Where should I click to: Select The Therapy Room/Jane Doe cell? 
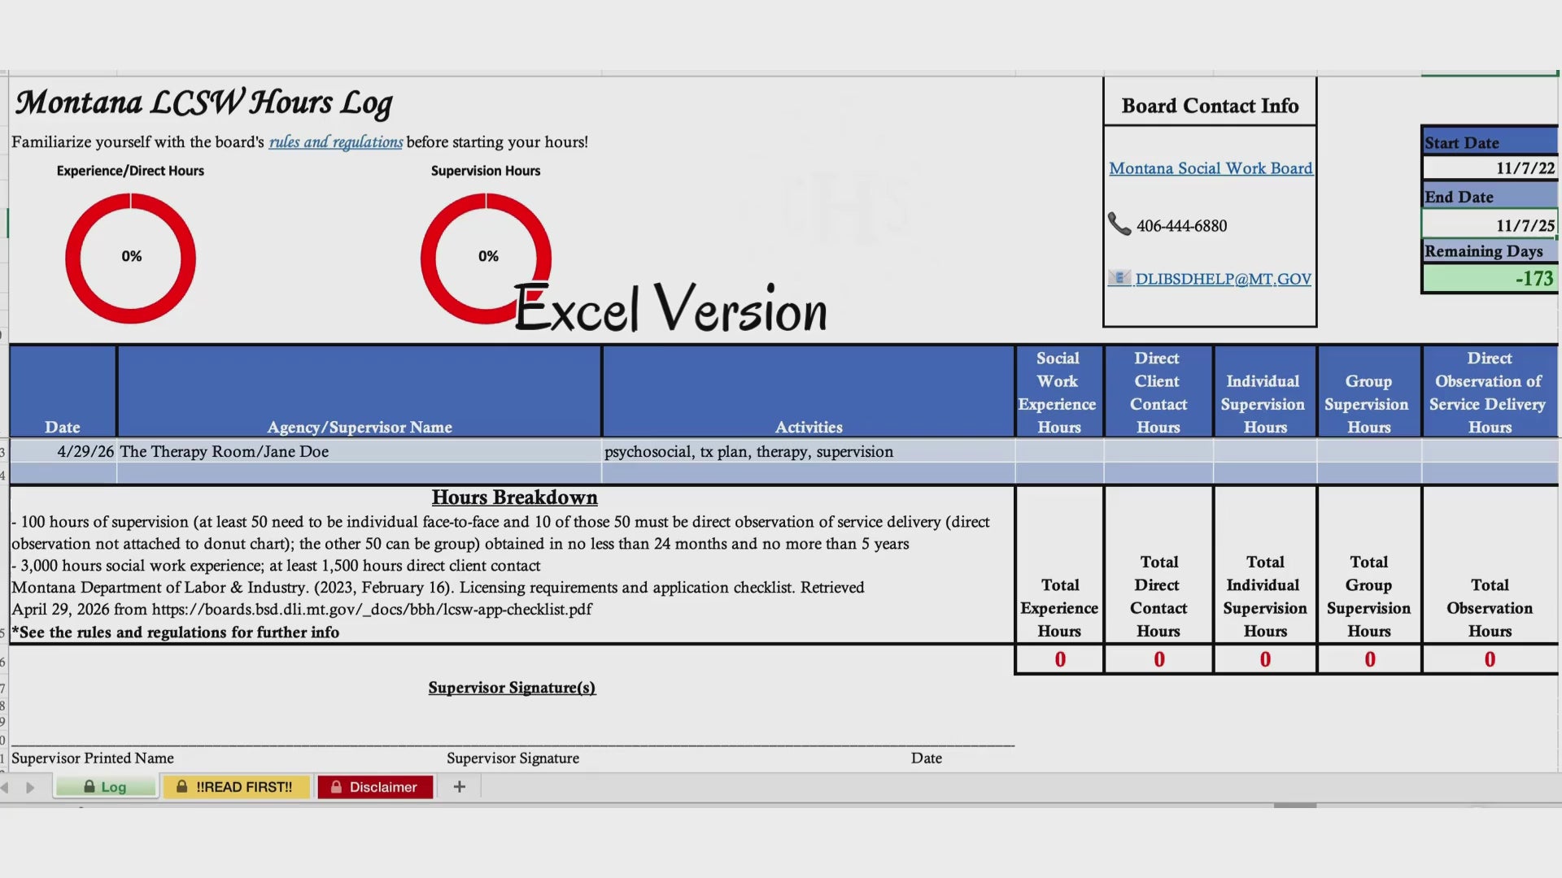click(x=359, y=451)
